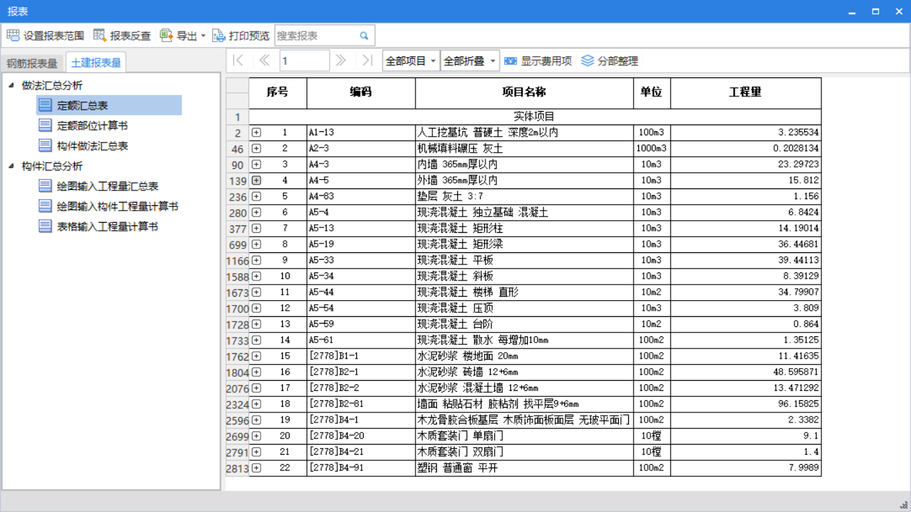Collapse the 做法汇总分析 tree group

click(11, 85)
